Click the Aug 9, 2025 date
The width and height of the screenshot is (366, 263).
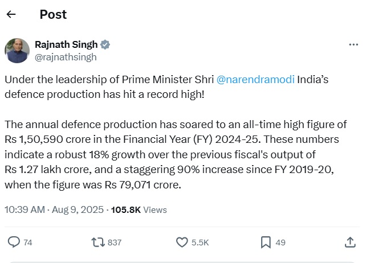[78, 209]
